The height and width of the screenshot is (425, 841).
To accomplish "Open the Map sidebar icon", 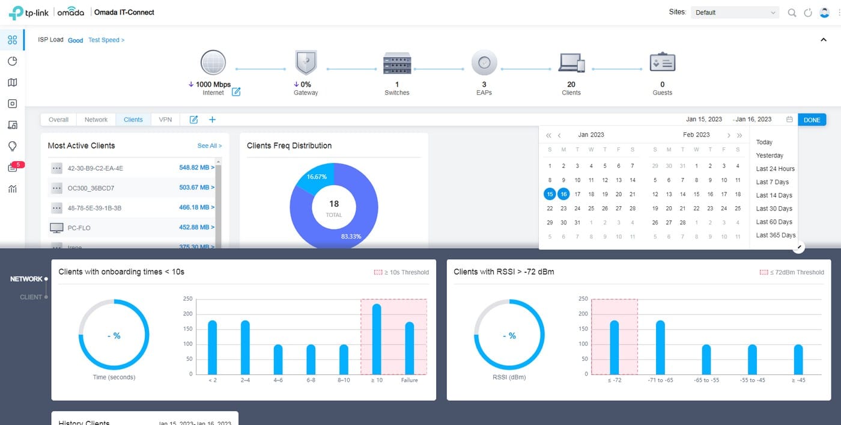I will [x=12, y=82].
